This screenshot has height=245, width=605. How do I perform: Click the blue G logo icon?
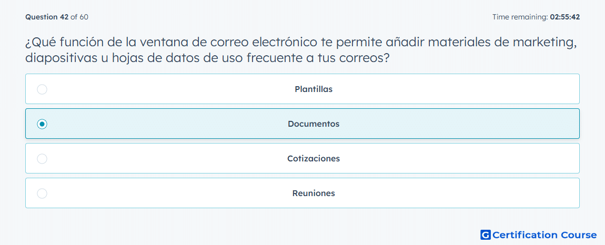[486, 234]
